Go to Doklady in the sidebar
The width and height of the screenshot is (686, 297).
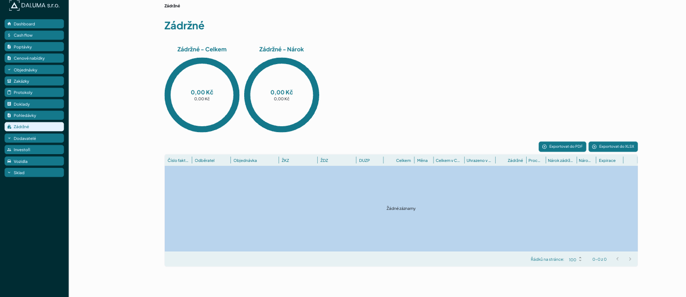34,104
